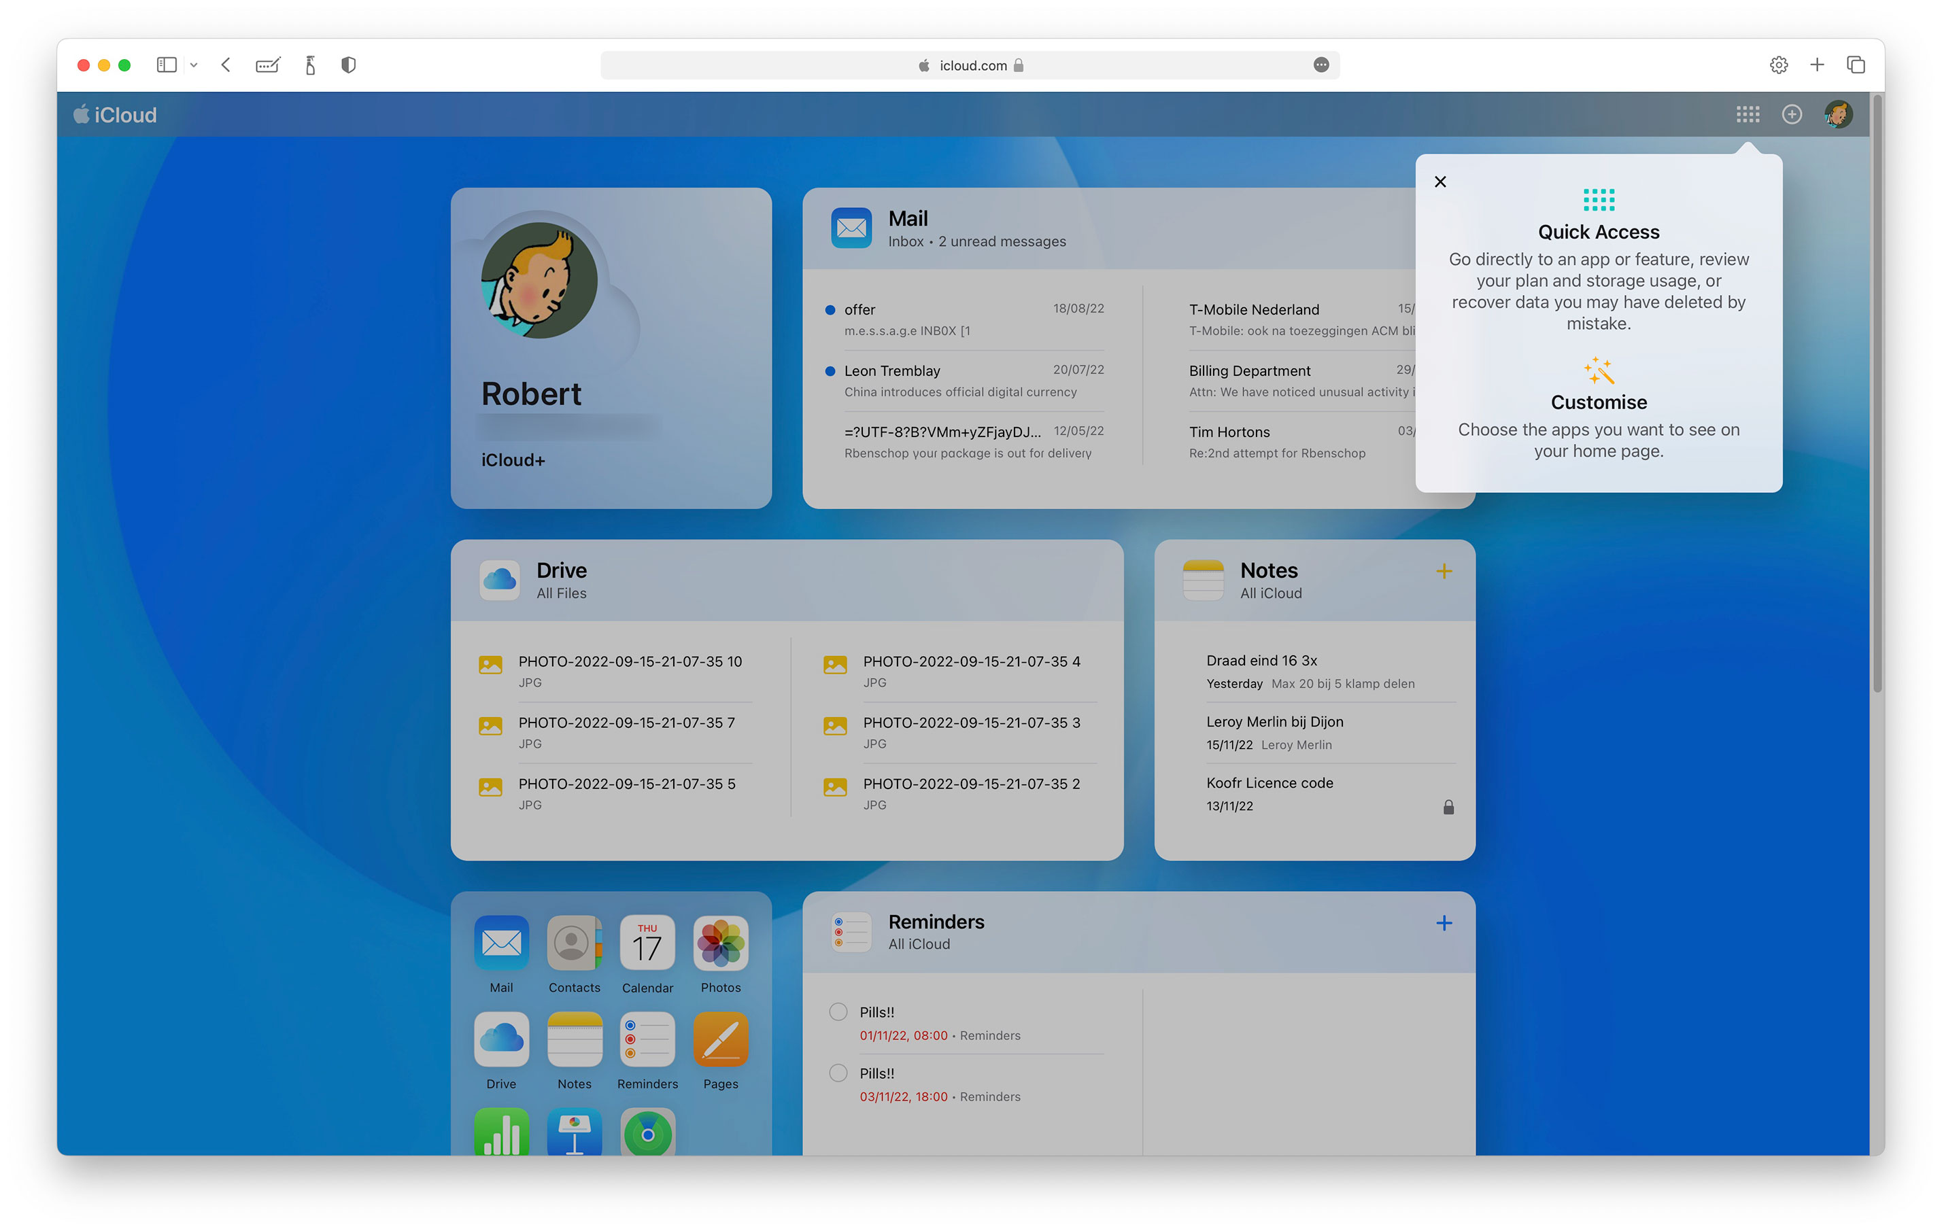Open Billing Department email

[1301, 381]
